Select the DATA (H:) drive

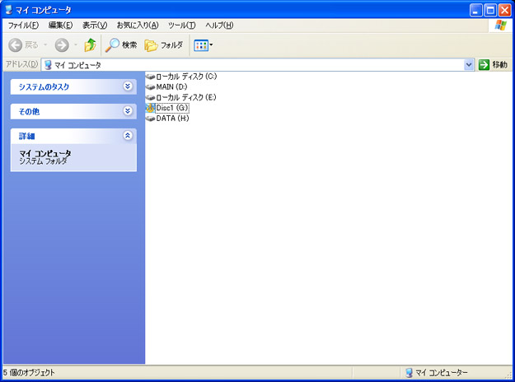click(171, 119)
